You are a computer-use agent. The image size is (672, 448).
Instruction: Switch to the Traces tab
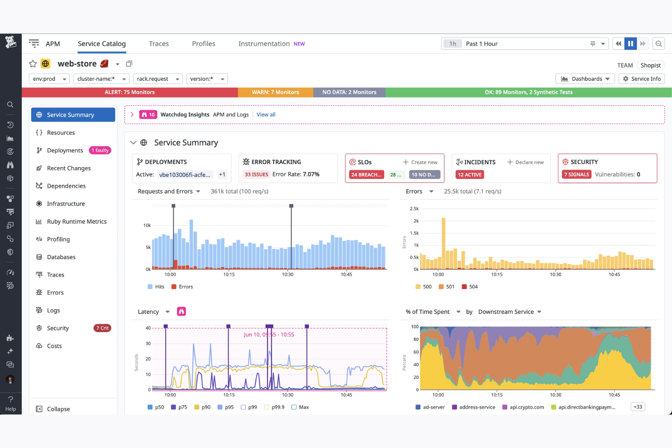(x=158, y=44)
